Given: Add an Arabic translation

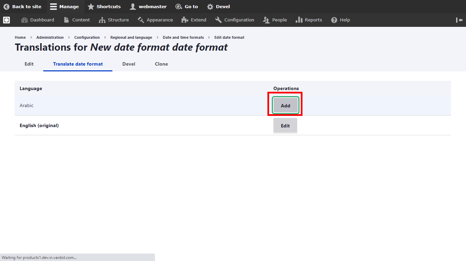Looking at the screenshot, I should [x=285, y=106].
